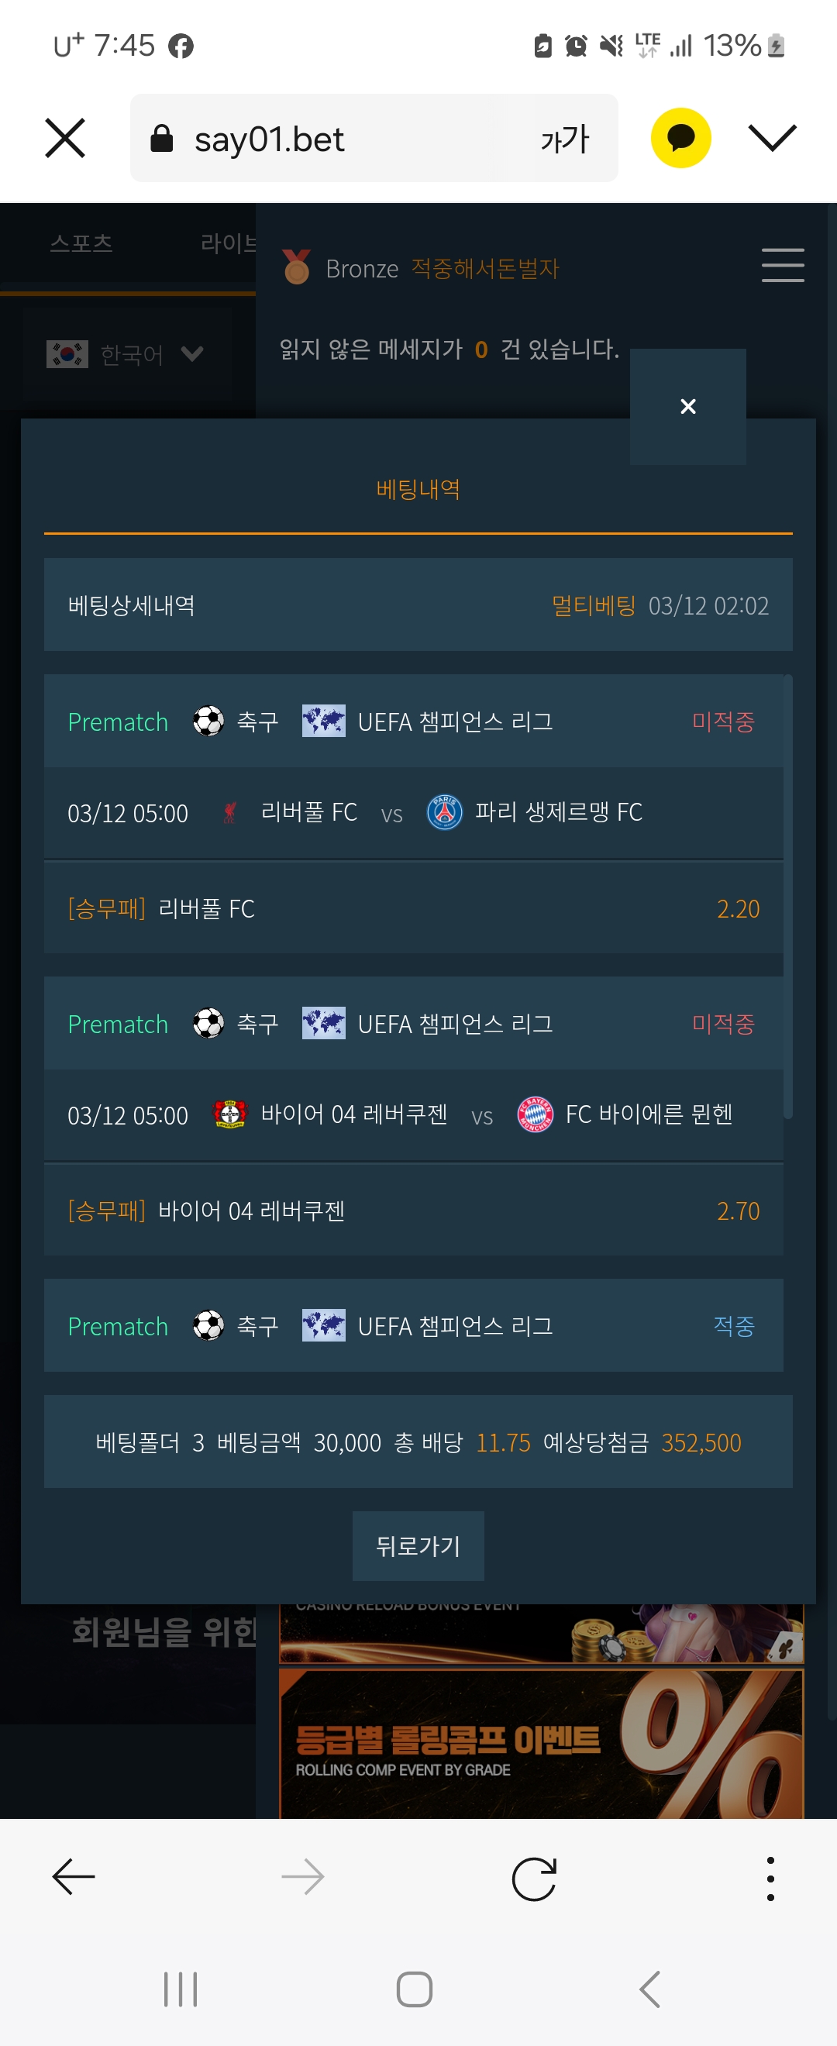Tap the yellow KakaoTalk chat icon

[x=680, y=138]
